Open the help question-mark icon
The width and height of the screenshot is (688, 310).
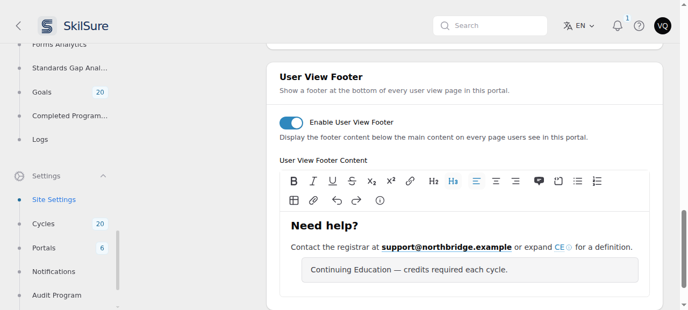(x=639, y=26)
